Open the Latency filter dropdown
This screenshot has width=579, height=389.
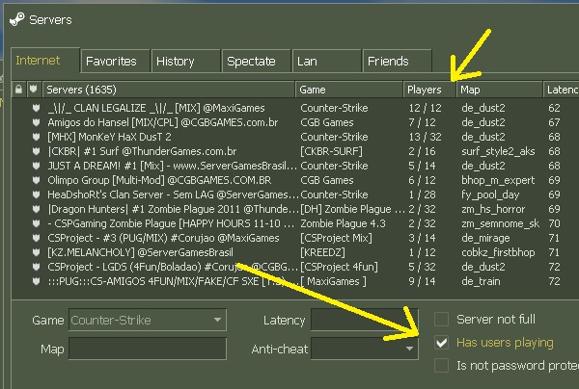(365, 320)
